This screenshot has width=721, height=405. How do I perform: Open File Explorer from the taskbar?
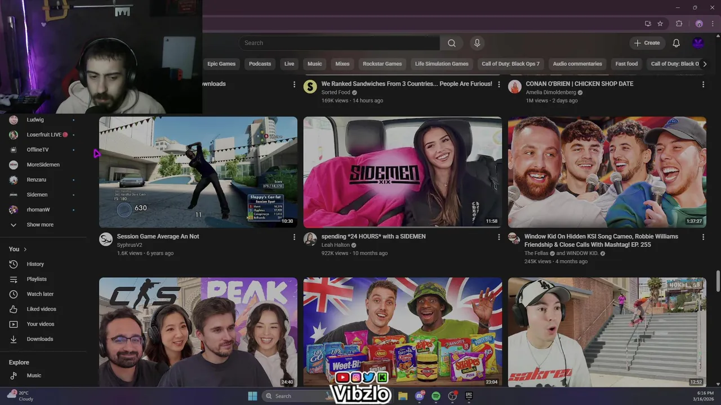point(403,396)
